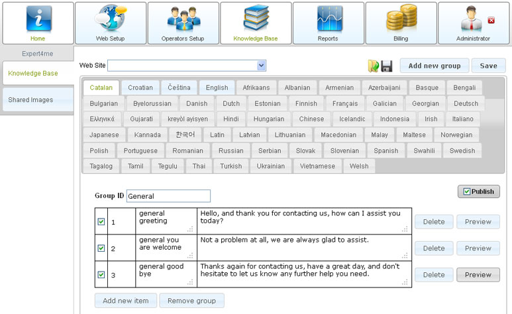Delete the general you are welcome item

pyautogui.click(x=434, y=248)
